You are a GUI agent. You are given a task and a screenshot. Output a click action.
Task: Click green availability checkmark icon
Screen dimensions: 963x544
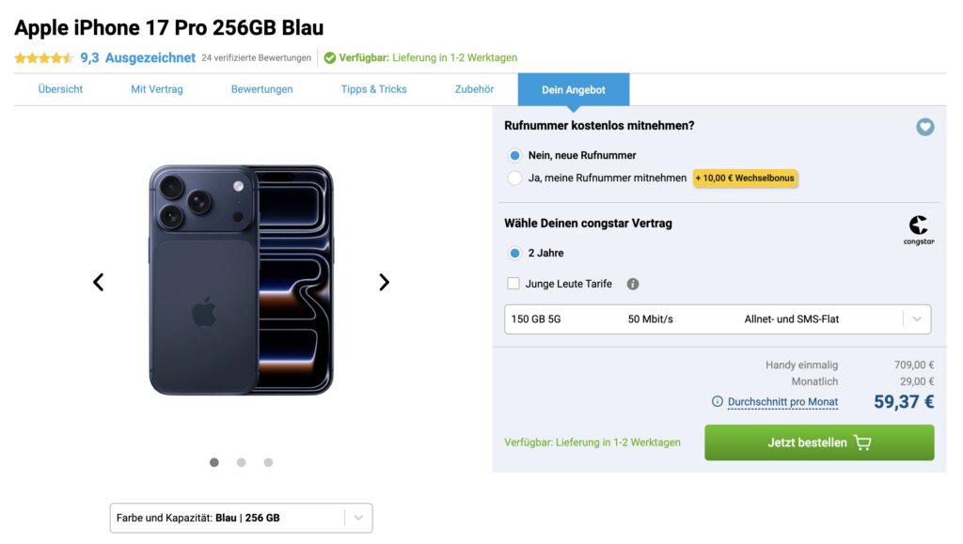[329, 58]
